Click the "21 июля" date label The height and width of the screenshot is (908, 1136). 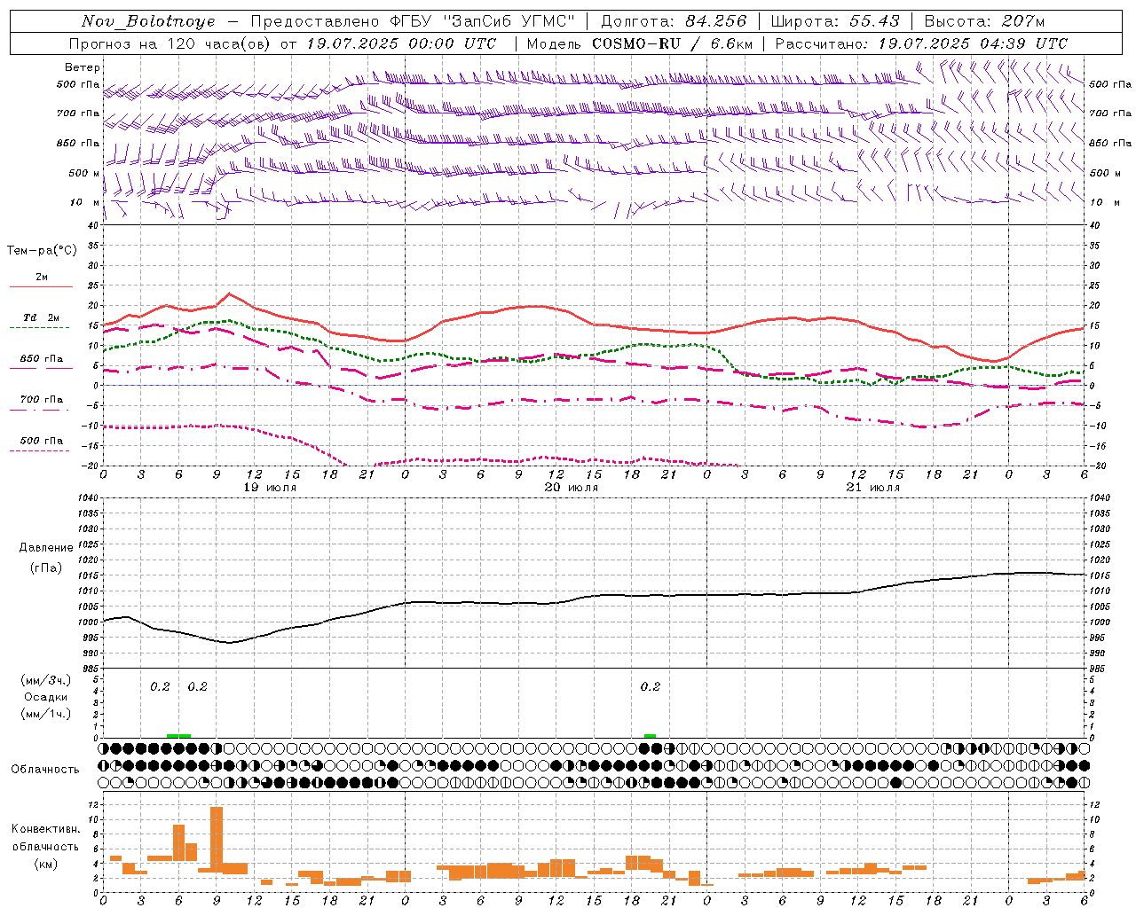(x=873, y=488)
